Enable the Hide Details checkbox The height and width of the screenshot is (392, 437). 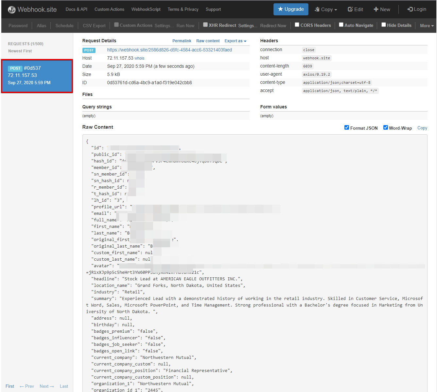[x=383, y=24]
